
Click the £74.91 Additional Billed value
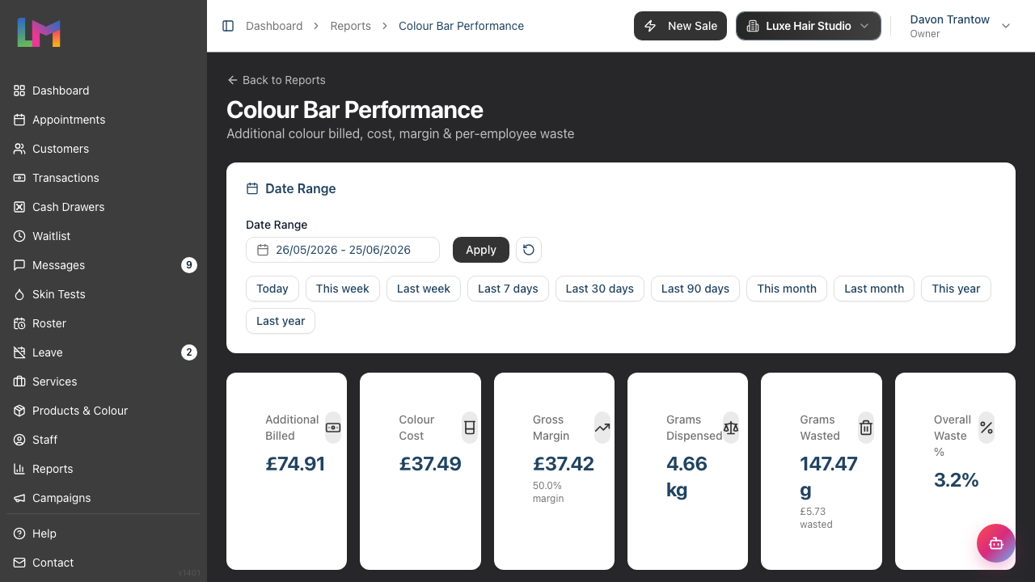[x=295, y=464]
